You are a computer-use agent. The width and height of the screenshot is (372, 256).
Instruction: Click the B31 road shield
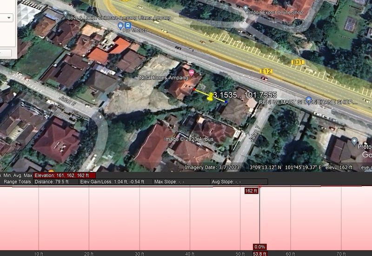297,62
